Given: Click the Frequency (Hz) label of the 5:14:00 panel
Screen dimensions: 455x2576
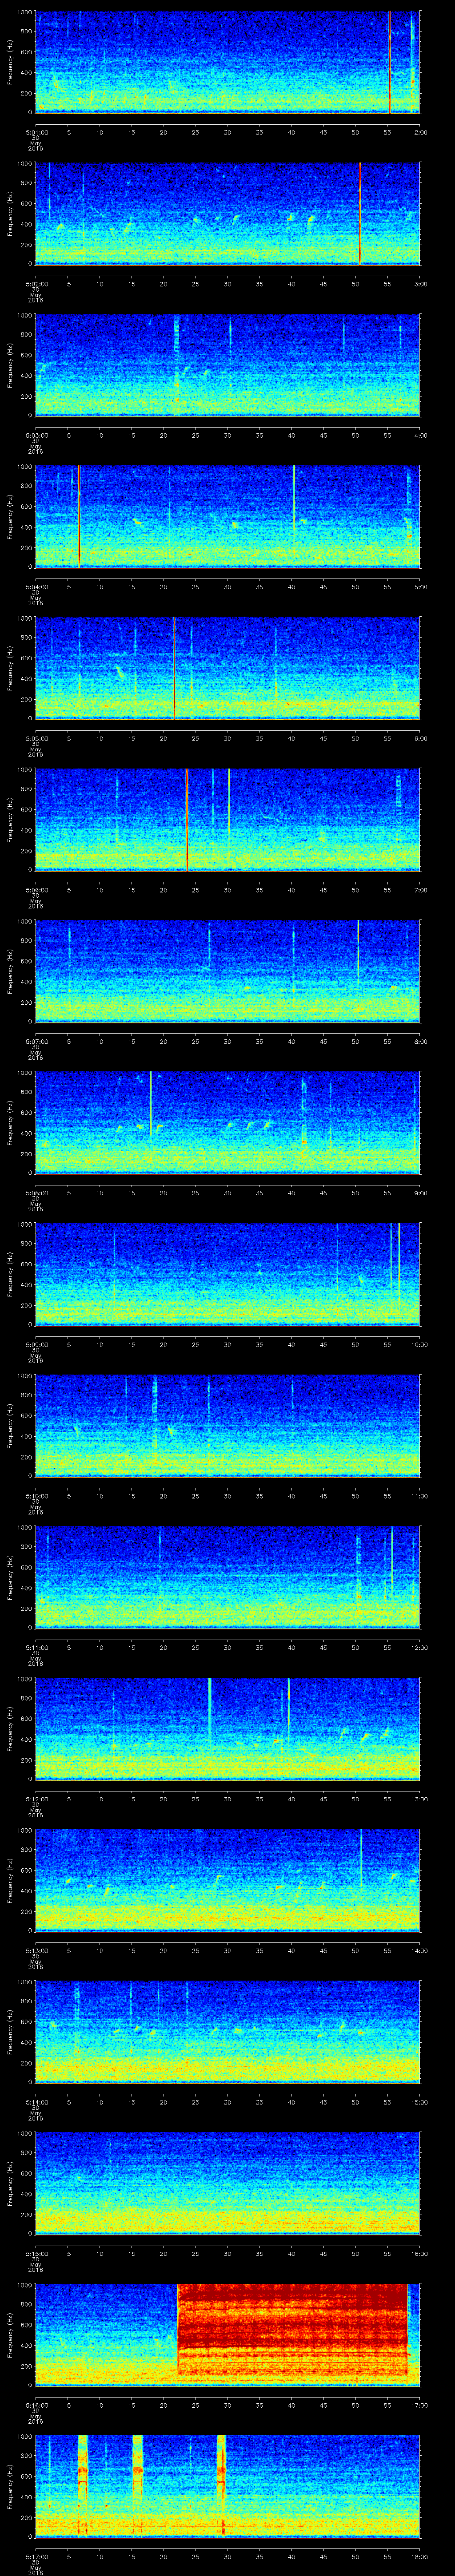Looking at the screenshot, I should (x=10, y=2033).
